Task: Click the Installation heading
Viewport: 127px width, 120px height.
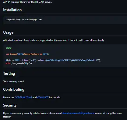Action: click(12, 10)
